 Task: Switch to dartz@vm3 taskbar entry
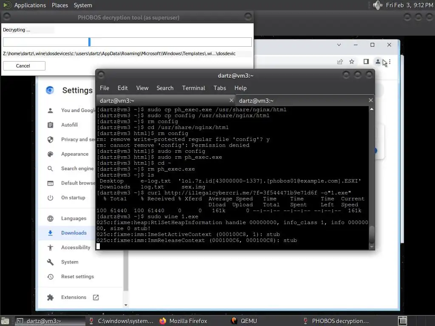click(50, 321)
